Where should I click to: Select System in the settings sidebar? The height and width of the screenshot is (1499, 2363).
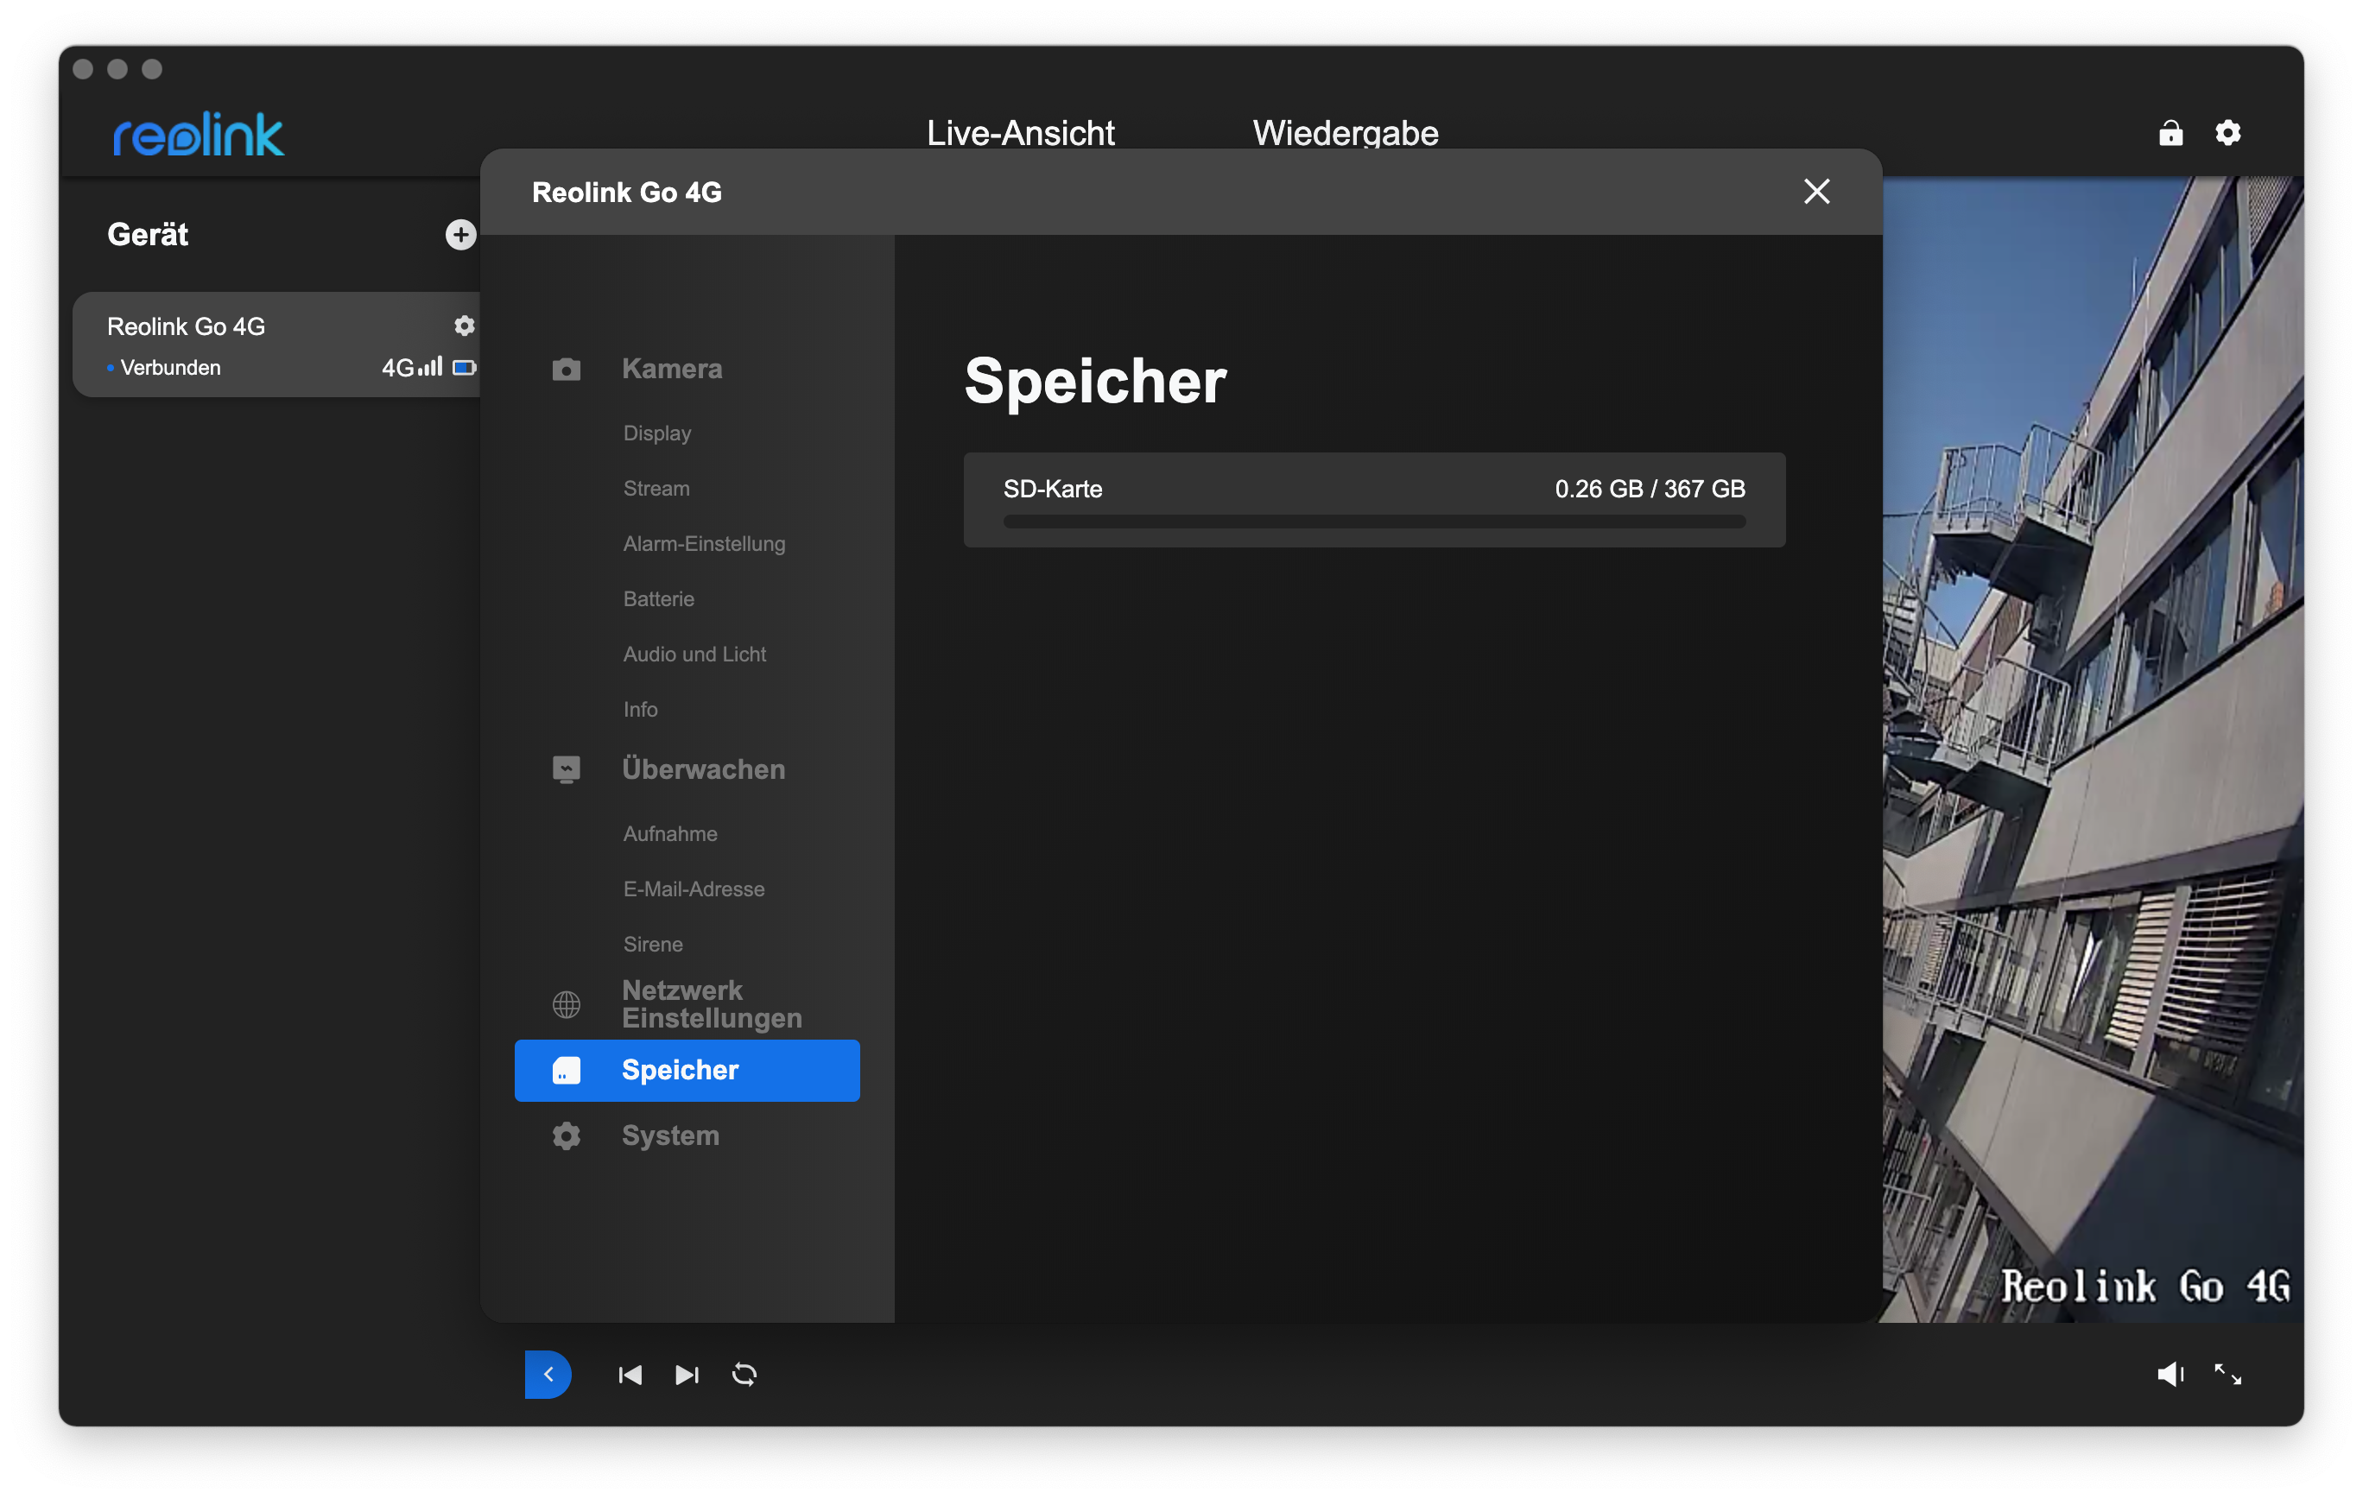[x=670, y=1135]
